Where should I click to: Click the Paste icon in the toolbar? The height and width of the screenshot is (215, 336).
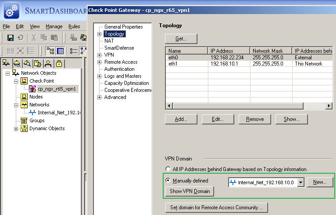tap(54, 38)
